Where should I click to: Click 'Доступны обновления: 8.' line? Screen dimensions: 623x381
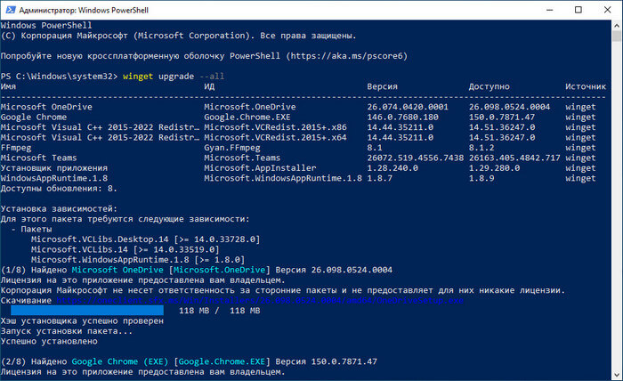[x=59, y=189]
